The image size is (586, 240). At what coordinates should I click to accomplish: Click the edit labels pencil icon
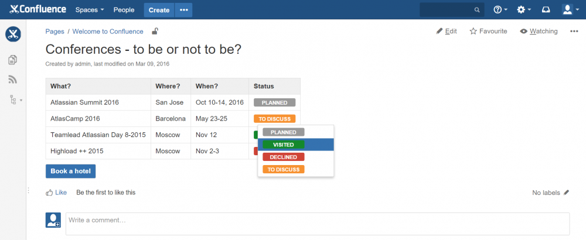pyautogui.click(x=566, y=193)
